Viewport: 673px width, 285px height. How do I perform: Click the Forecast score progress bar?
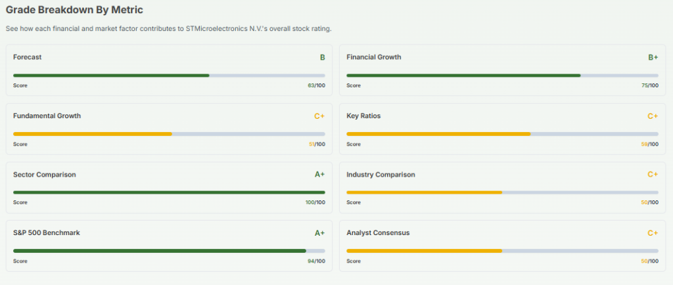(169, 76)
